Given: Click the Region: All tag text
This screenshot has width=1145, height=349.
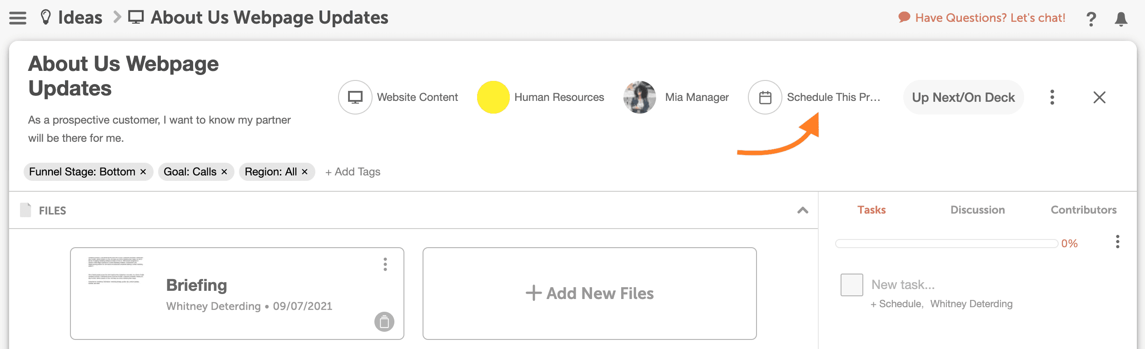Looking at the screenshot, I should point(271,172).
